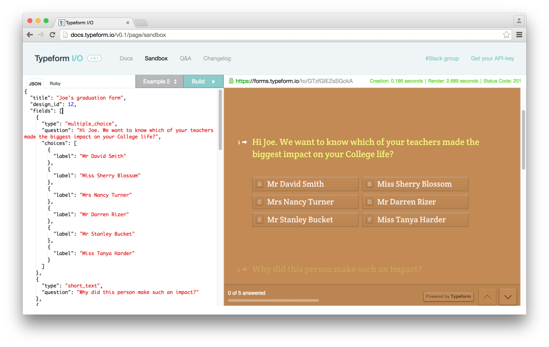
Task: Choose Mr Darren Rizer answer
Action: point(415,202)
